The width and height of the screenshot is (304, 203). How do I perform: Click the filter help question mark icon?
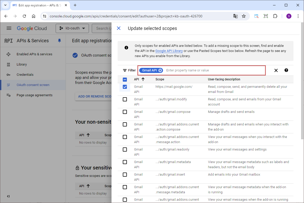[x=286, y=70]
